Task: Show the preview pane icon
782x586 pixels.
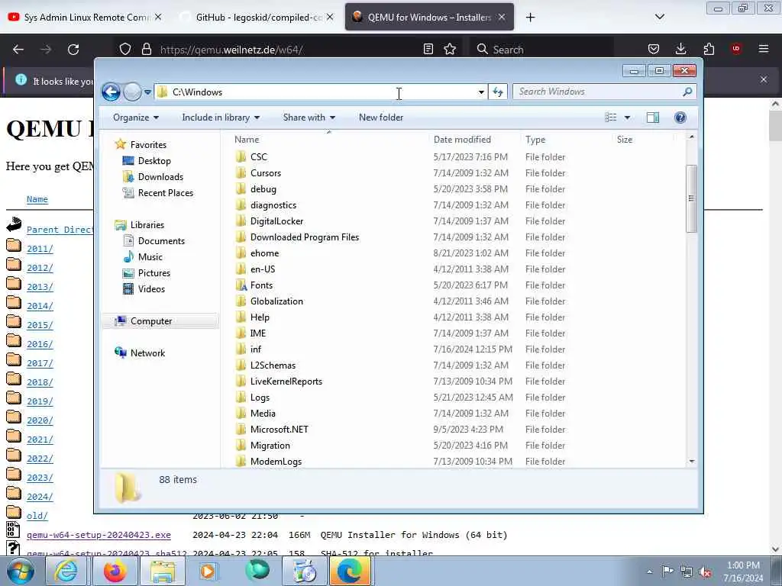Action: pyautogui.click(x=653, y=117)
